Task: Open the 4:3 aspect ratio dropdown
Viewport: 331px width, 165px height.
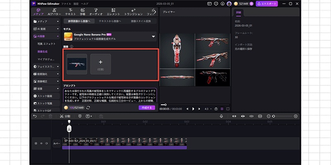Action: tap(208, 109)
